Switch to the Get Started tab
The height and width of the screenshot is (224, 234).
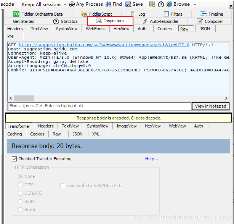coord(24,21)
